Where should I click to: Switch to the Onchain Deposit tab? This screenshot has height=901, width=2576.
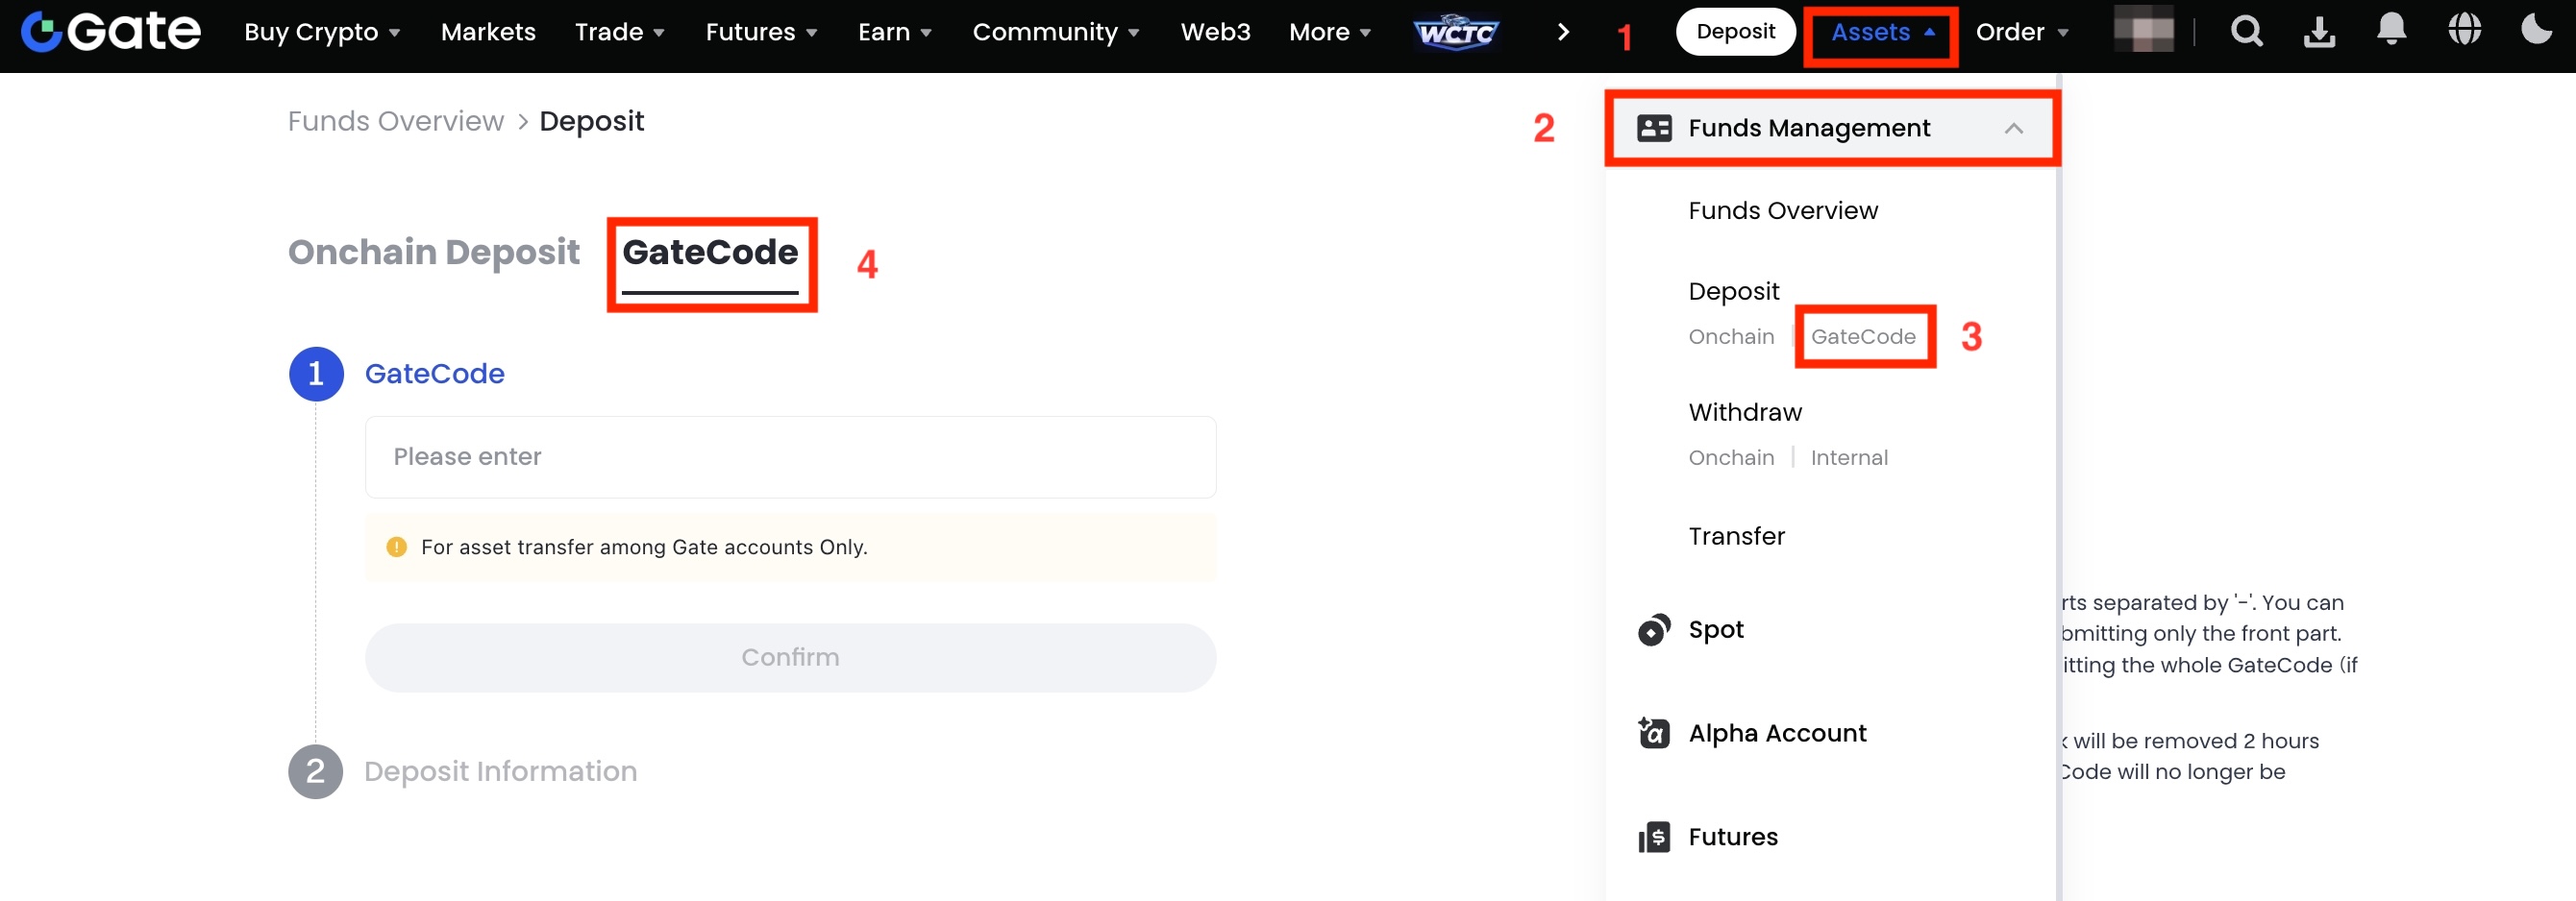click(x=433, y=253)
